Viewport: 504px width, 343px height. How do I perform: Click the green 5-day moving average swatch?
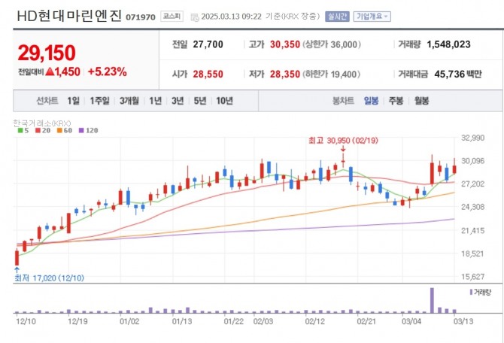(17, 131)
